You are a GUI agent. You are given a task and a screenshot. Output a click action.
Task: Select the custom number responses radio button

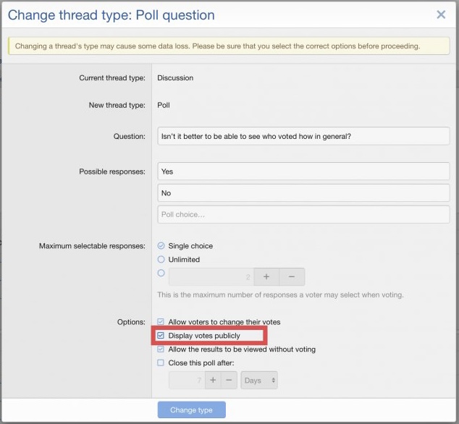click(x=161, y=274)
